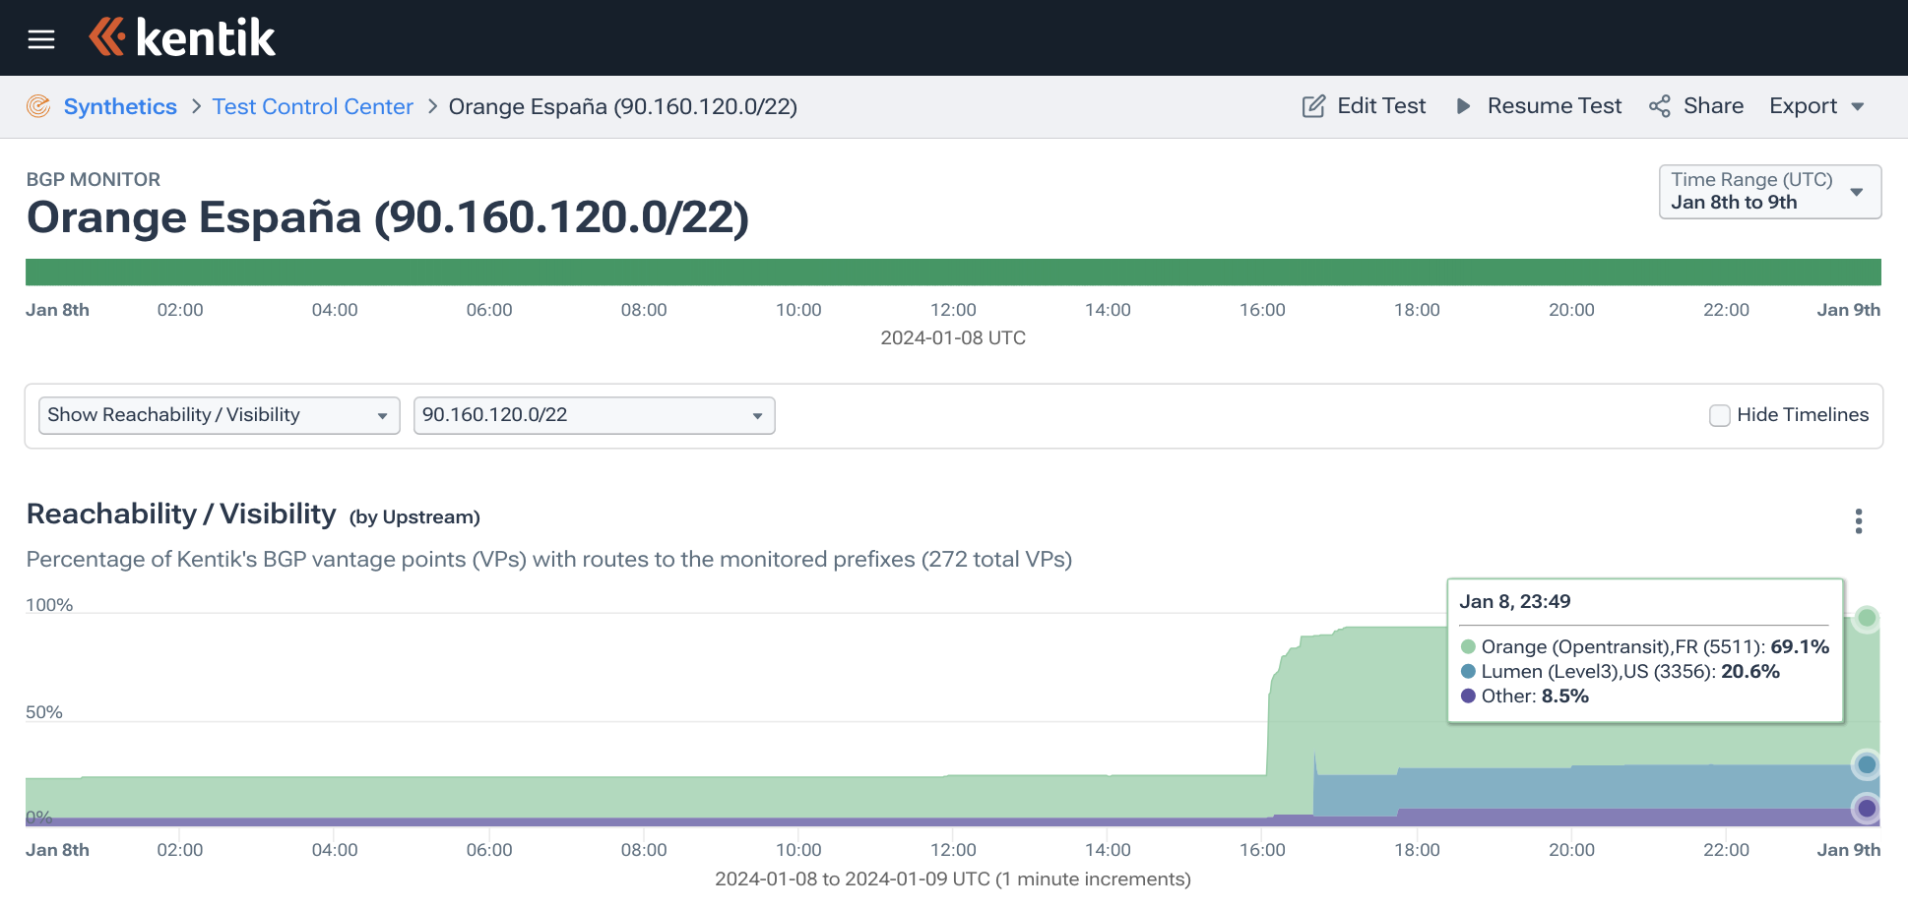
Task: Open the 90.160.120.0/22 prefix dropdown
Action: [594, 415]
